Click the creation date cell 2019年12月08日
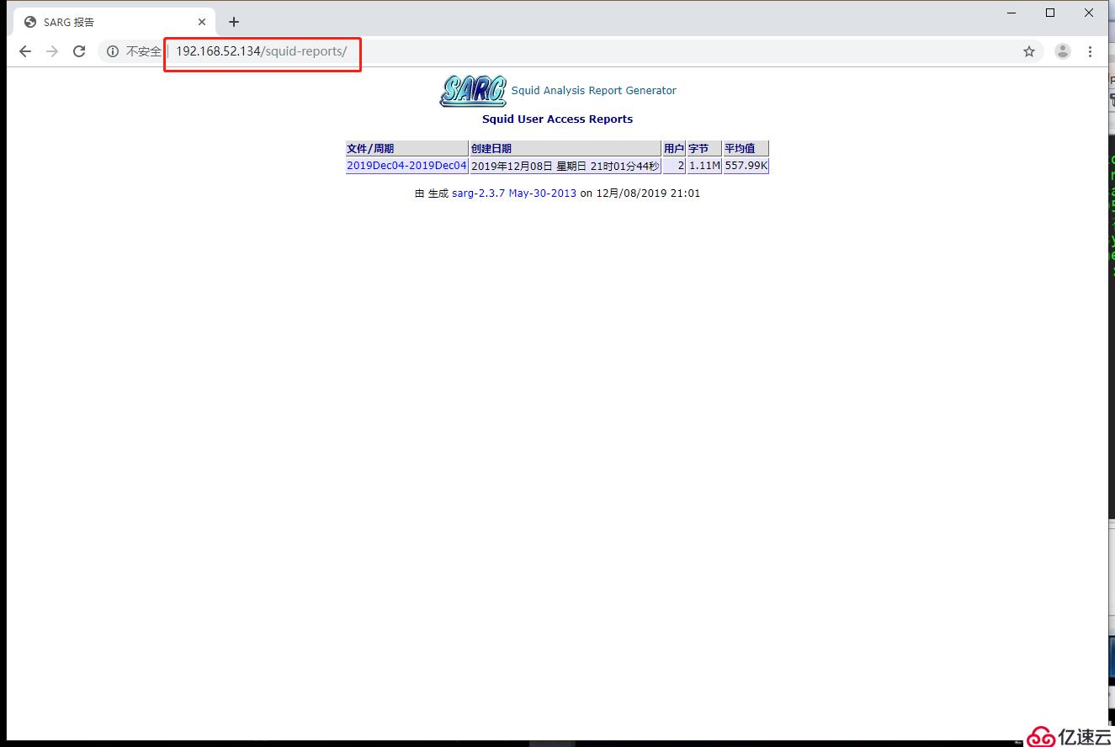Screen dimensions: 1115x747 pos(565,166)
